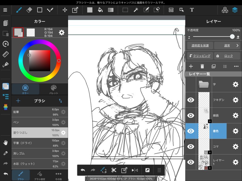Select the panel divide tool

tap(171, 10)
